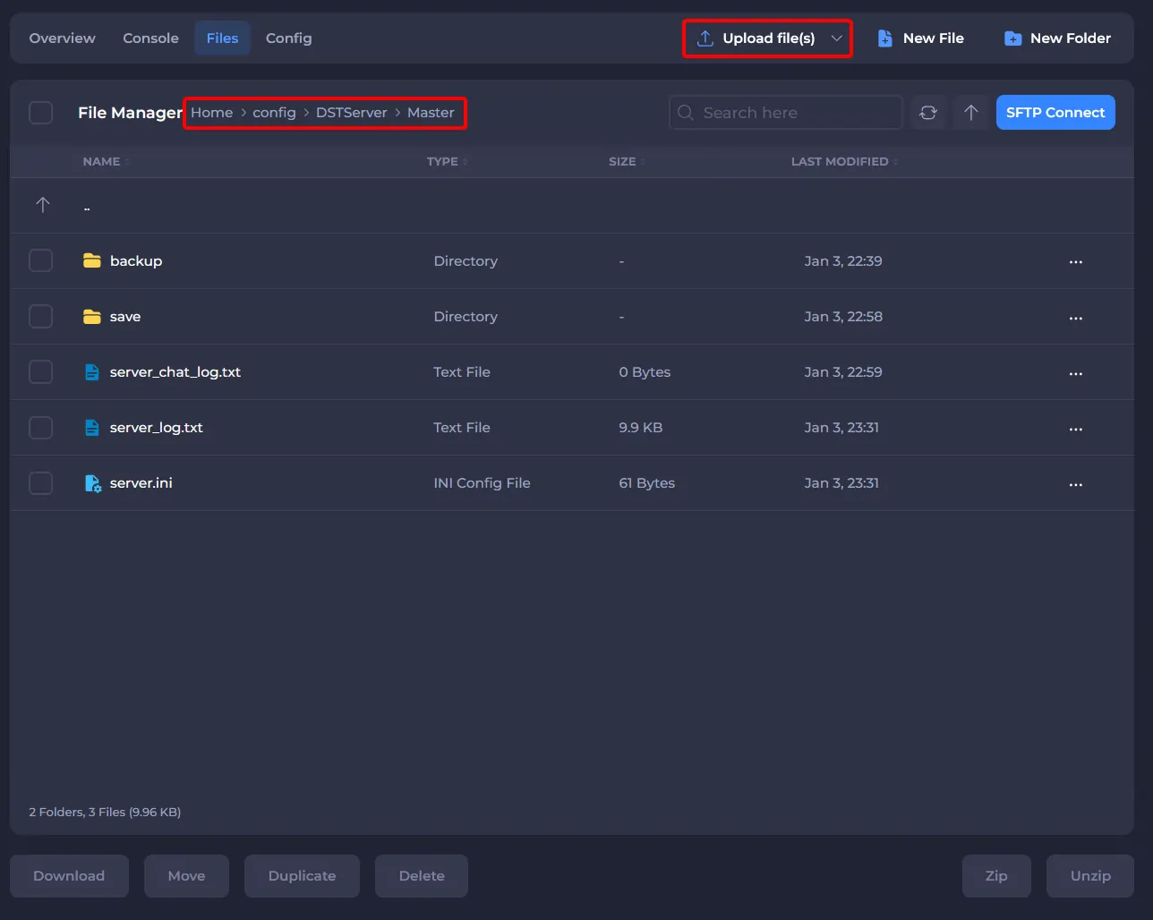
Task: Expand the Upload file(s) dropdown chevron
Action: click(836, 38)
